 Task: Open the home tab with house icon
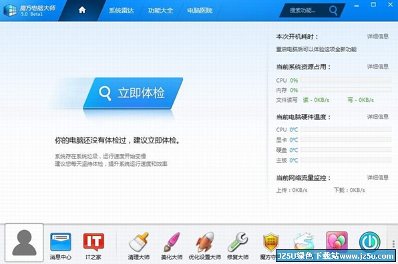(82, 10)
